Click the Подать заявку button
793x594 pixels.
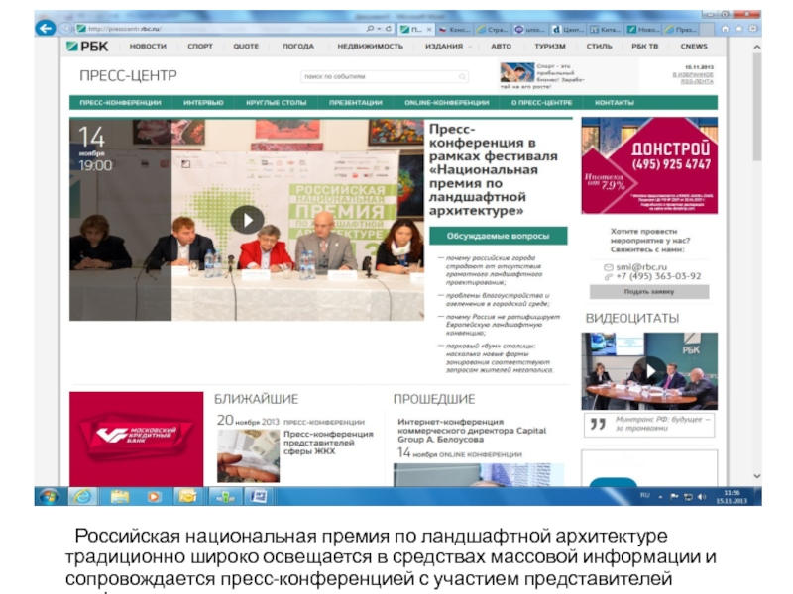tap(649, 292)
